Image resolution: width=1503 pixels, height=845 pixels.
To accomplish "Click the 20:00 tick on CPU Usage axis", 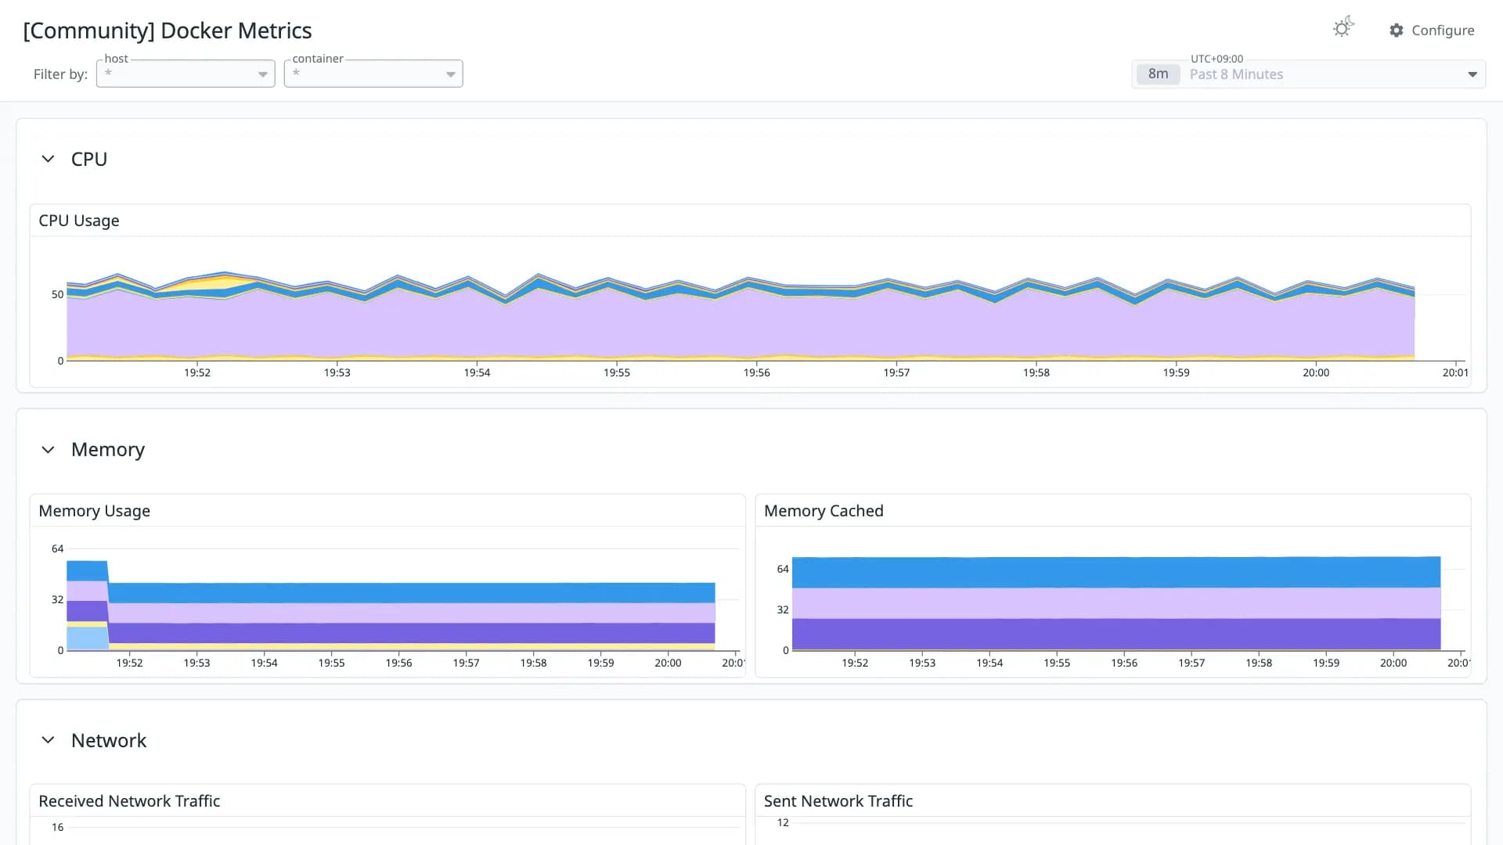I will (x=1316, y=372).
